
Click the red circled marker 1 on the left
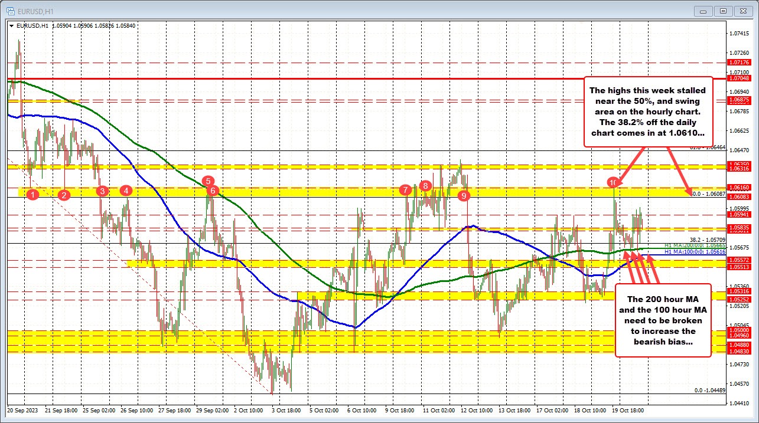coord(33,194)
